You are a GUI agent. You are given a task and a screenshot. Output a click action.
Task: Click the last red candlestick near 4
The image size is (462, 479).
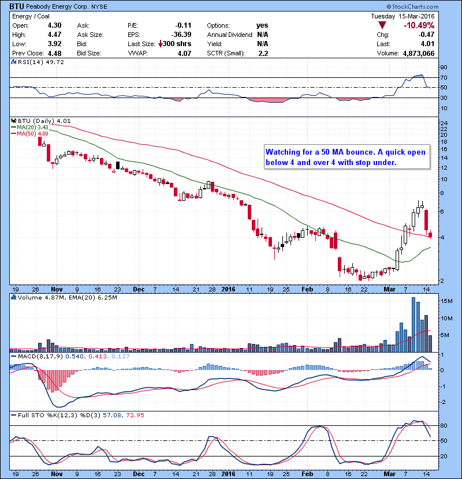click(430, 234)
